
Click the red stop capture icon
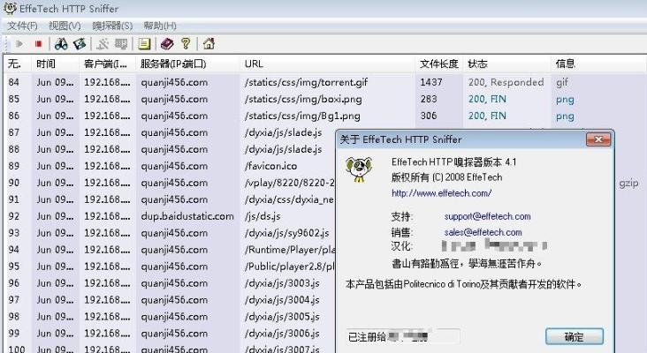click(x=38, y=43)
